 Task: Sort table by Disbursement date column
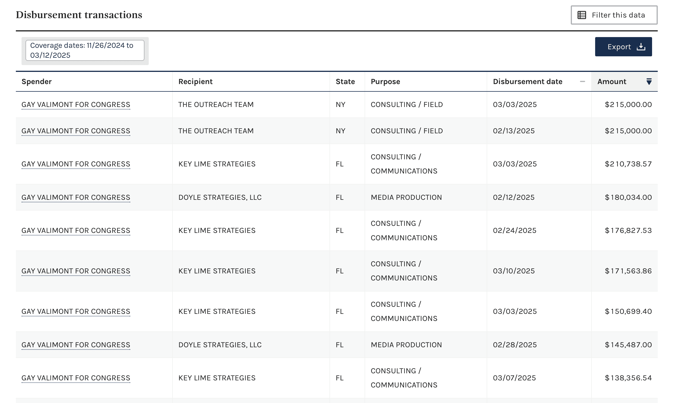tap(527, 82)
